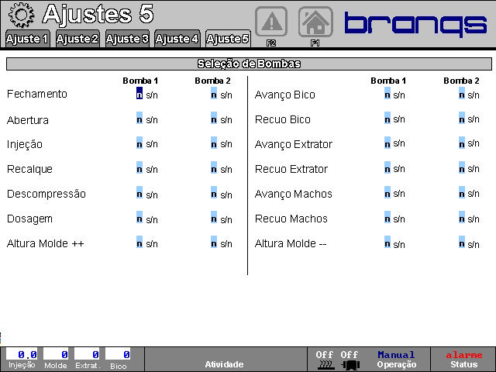Toggle Injeção Bomba 2 s/n field
The height and width of the screenshot is (372, 496).
214,144
